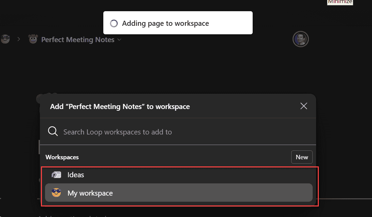Click the Adding page to workspace notification
The image size is (372, 217).
coord(178,23)
